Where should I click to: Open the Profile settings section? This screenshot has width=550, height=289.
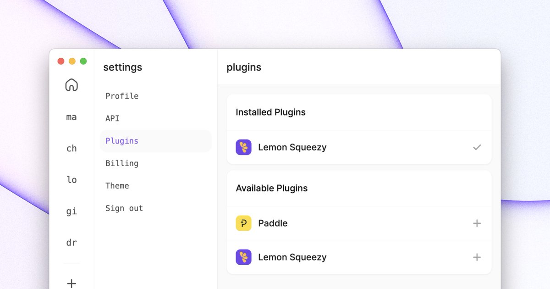[x=122, y=96]
